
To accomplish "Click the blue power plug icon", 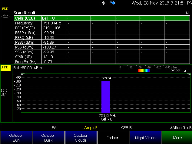I will click(113, 2).
